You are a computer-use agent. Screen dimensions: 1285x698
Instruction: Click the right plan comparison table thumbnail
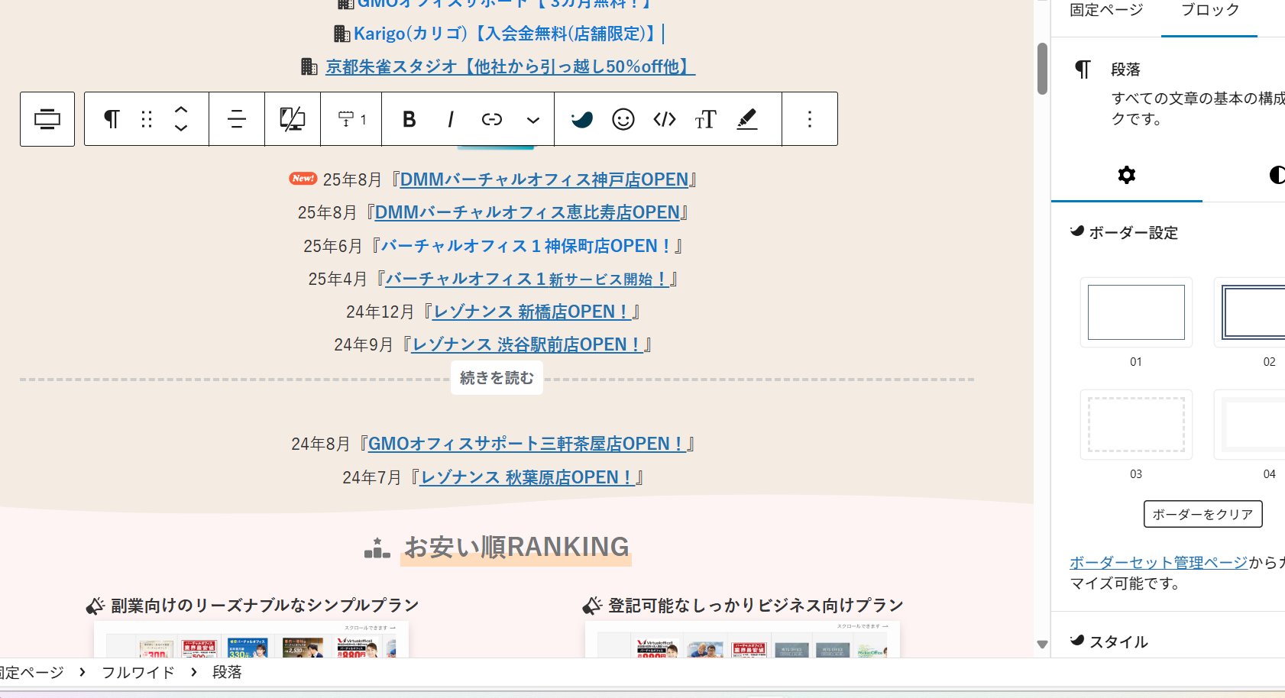743,639
